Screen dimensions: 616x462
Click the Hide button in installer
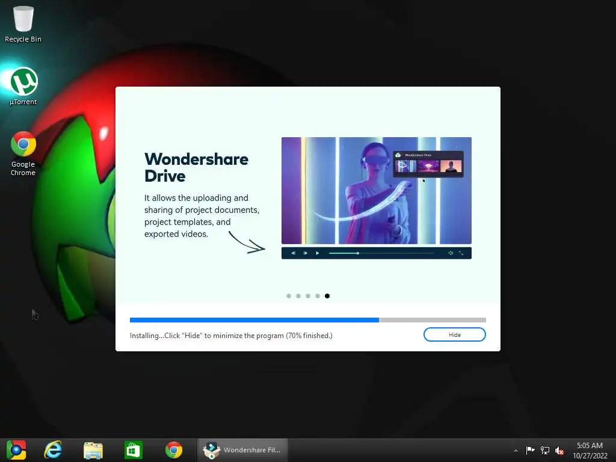455,334
